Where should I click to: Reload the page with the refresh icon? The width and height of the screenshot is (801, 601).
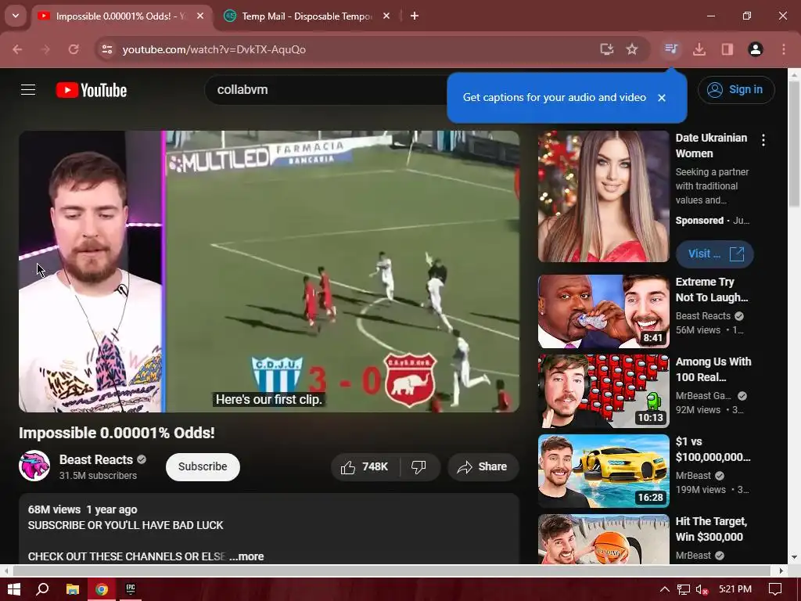point(74,49)
